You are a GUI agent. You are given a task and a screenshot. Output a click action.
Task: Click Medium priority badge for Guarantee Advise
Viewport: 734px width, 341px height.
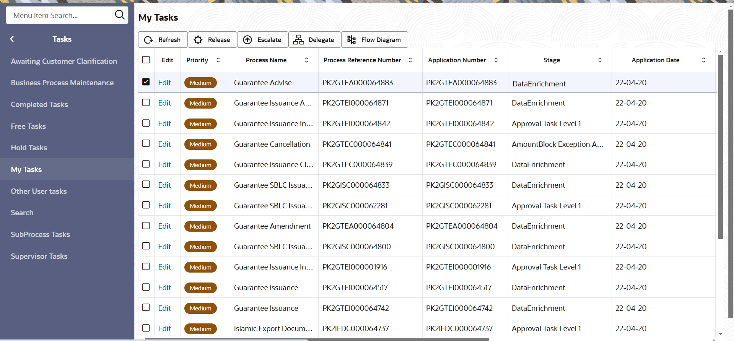[x=200, y=83]
